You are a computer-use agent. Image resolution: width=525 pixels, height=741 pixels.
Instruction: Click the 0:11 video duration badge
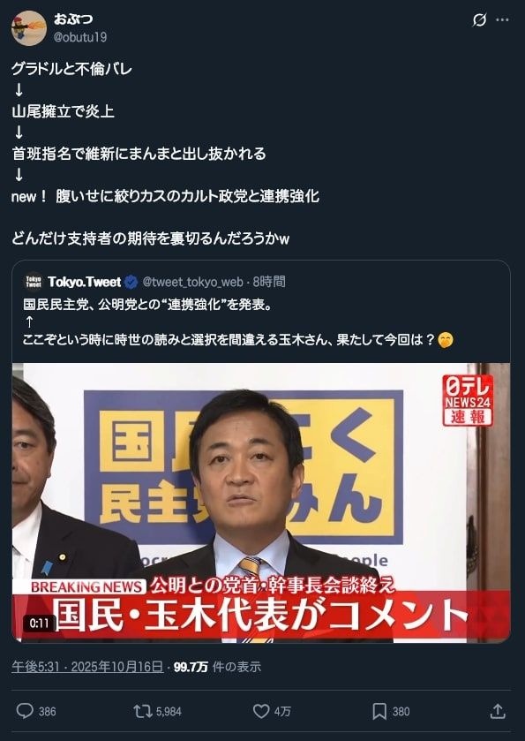pyautogui.click(x=39, y=624)
